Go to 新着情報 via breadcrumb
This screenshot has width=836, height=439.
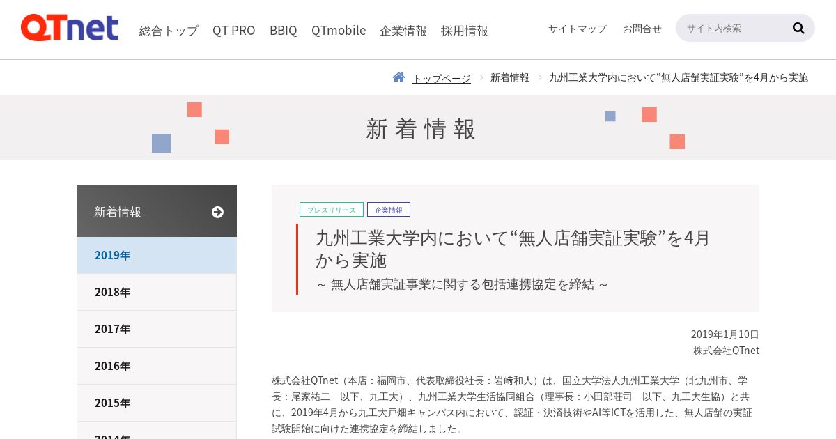[x=510, y=77]
